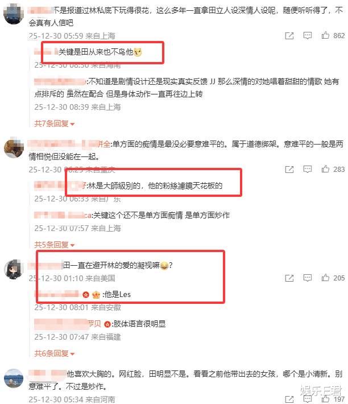Like the comment with 205 likes
Image resolution: width=348 pixels, height=404 pixels.
click(x=325, y=278)
